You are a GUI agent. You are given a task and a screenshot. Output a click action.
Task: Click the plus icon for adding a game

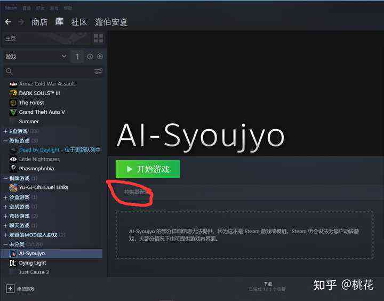pyautogui.click(x=10, y=289)
